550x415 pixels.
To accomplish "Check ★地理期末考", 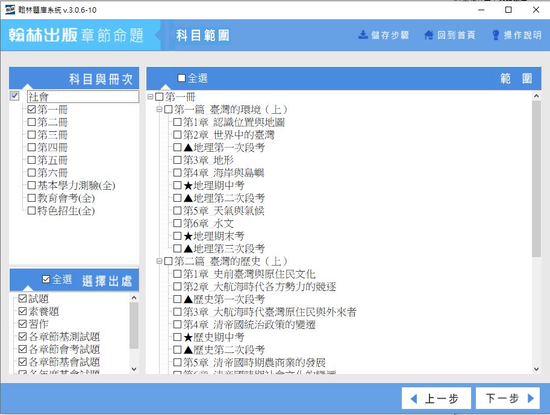I will click(x=178, y=236).
